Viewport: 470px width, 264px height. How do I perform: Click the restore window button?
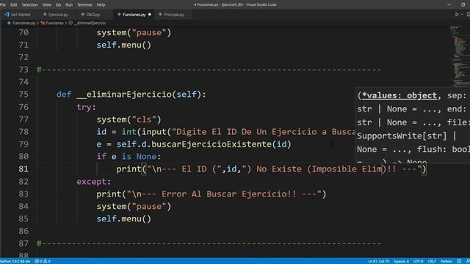point(463,5)
